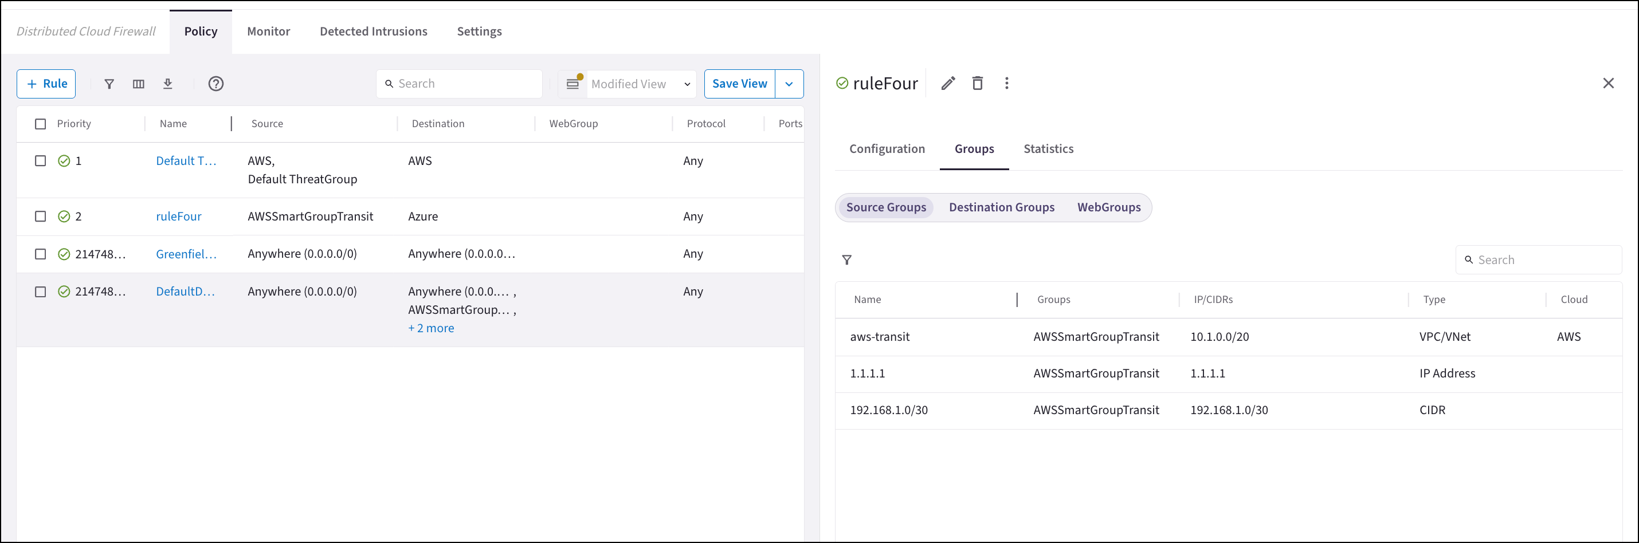Edit ruleFour with the pencil icon
The height and width of the screenshot is (543, 1639).
point(947,83)
